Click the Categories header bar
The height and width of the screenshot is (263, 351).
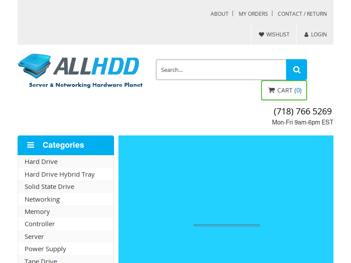(66, 145)
